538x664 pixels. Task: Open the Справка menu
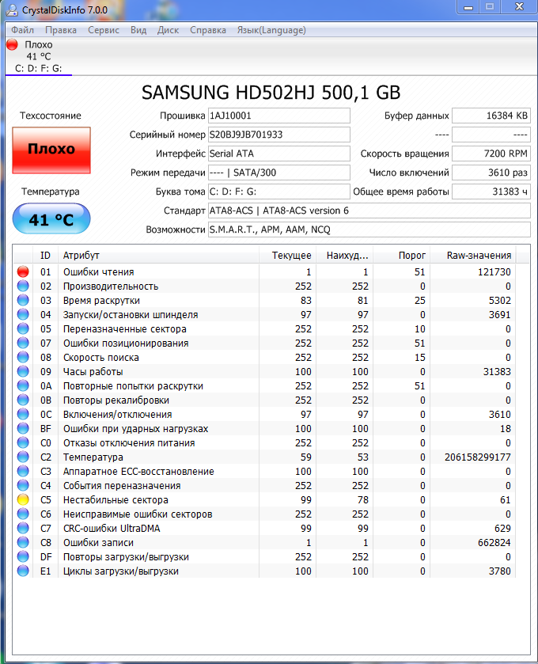[208, 30]
